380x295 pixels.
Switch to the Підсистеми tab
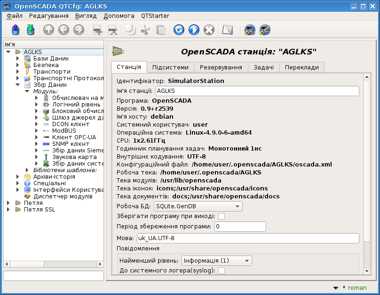point(170,68)
